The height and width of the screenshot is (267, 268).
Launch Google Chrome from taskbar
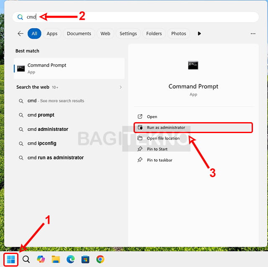(x=100, y=259)
